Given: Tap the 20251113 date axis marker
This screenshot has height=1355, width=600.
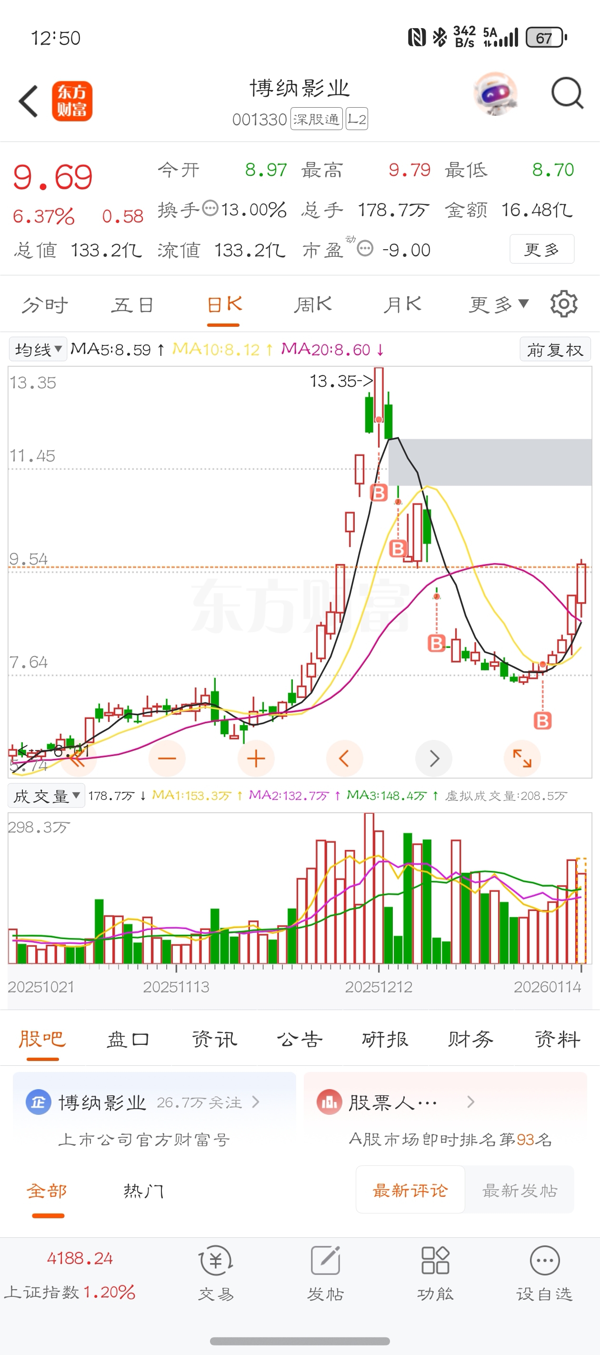Looking at the screenshot, I should coord(176,987).
